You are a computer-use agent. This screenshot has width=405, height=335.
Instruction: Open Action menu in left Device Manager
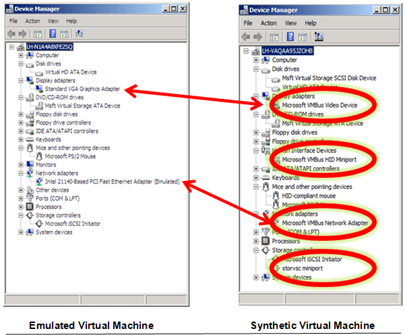32,21
